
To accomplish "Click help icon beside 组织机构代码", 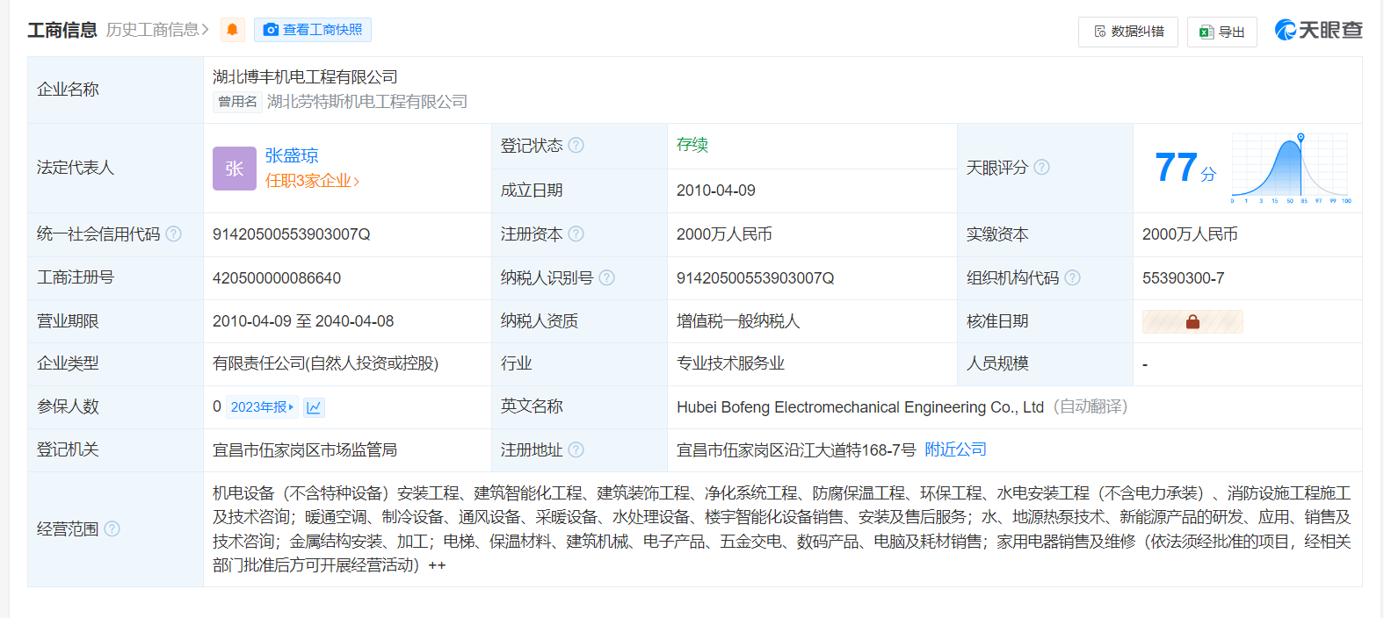I will 1073,278.
